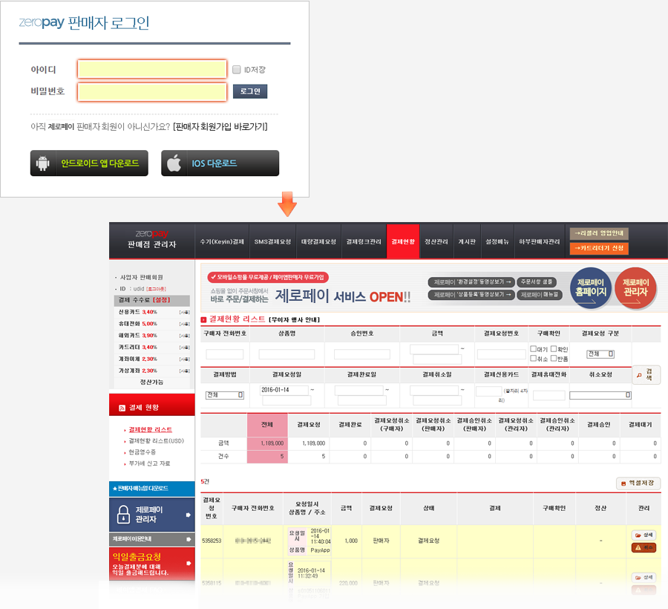Open the 하부판매자관리 menu
Viewport: 668px width, 609px height.
540,241
